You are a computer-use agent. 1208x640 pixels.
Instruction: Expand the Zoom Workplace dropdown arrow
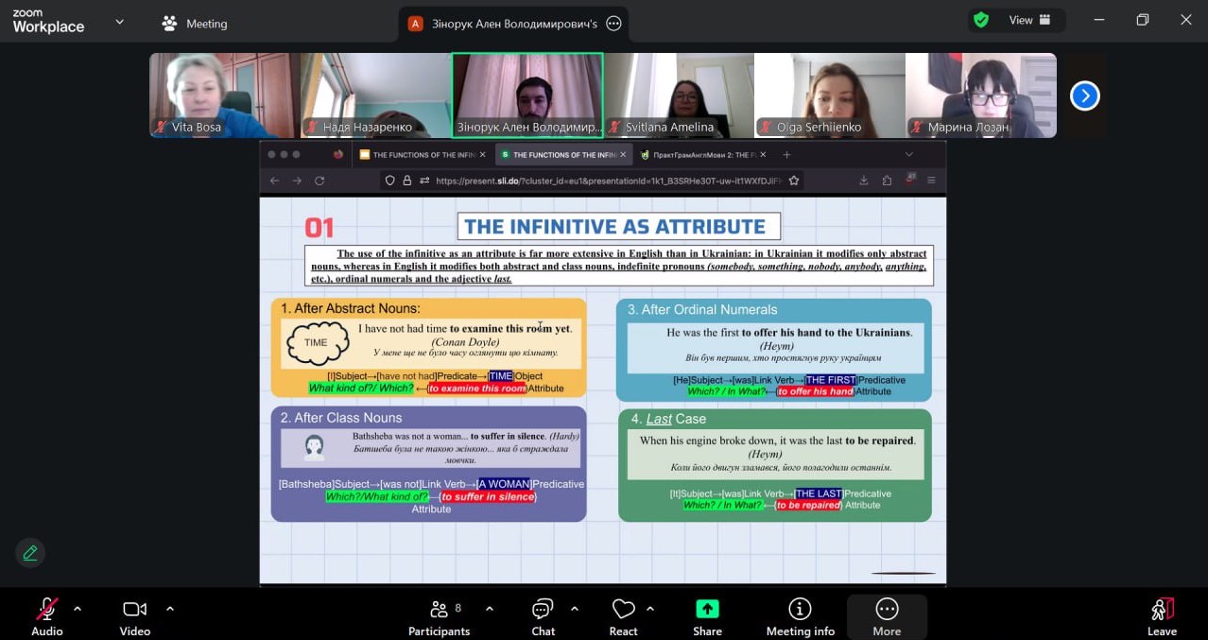click(119, 22)
